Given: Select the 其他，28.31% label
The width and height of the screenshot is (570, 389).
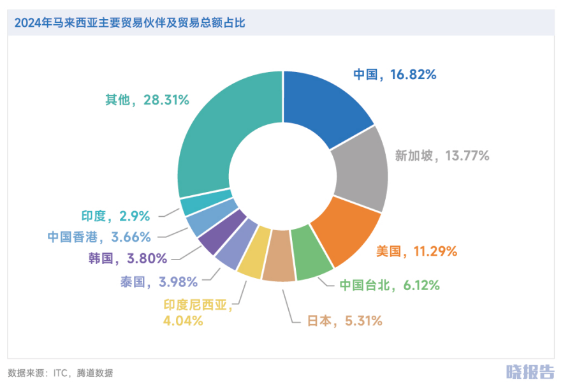Looking at the screenshot, I should [x=147, y=99].
